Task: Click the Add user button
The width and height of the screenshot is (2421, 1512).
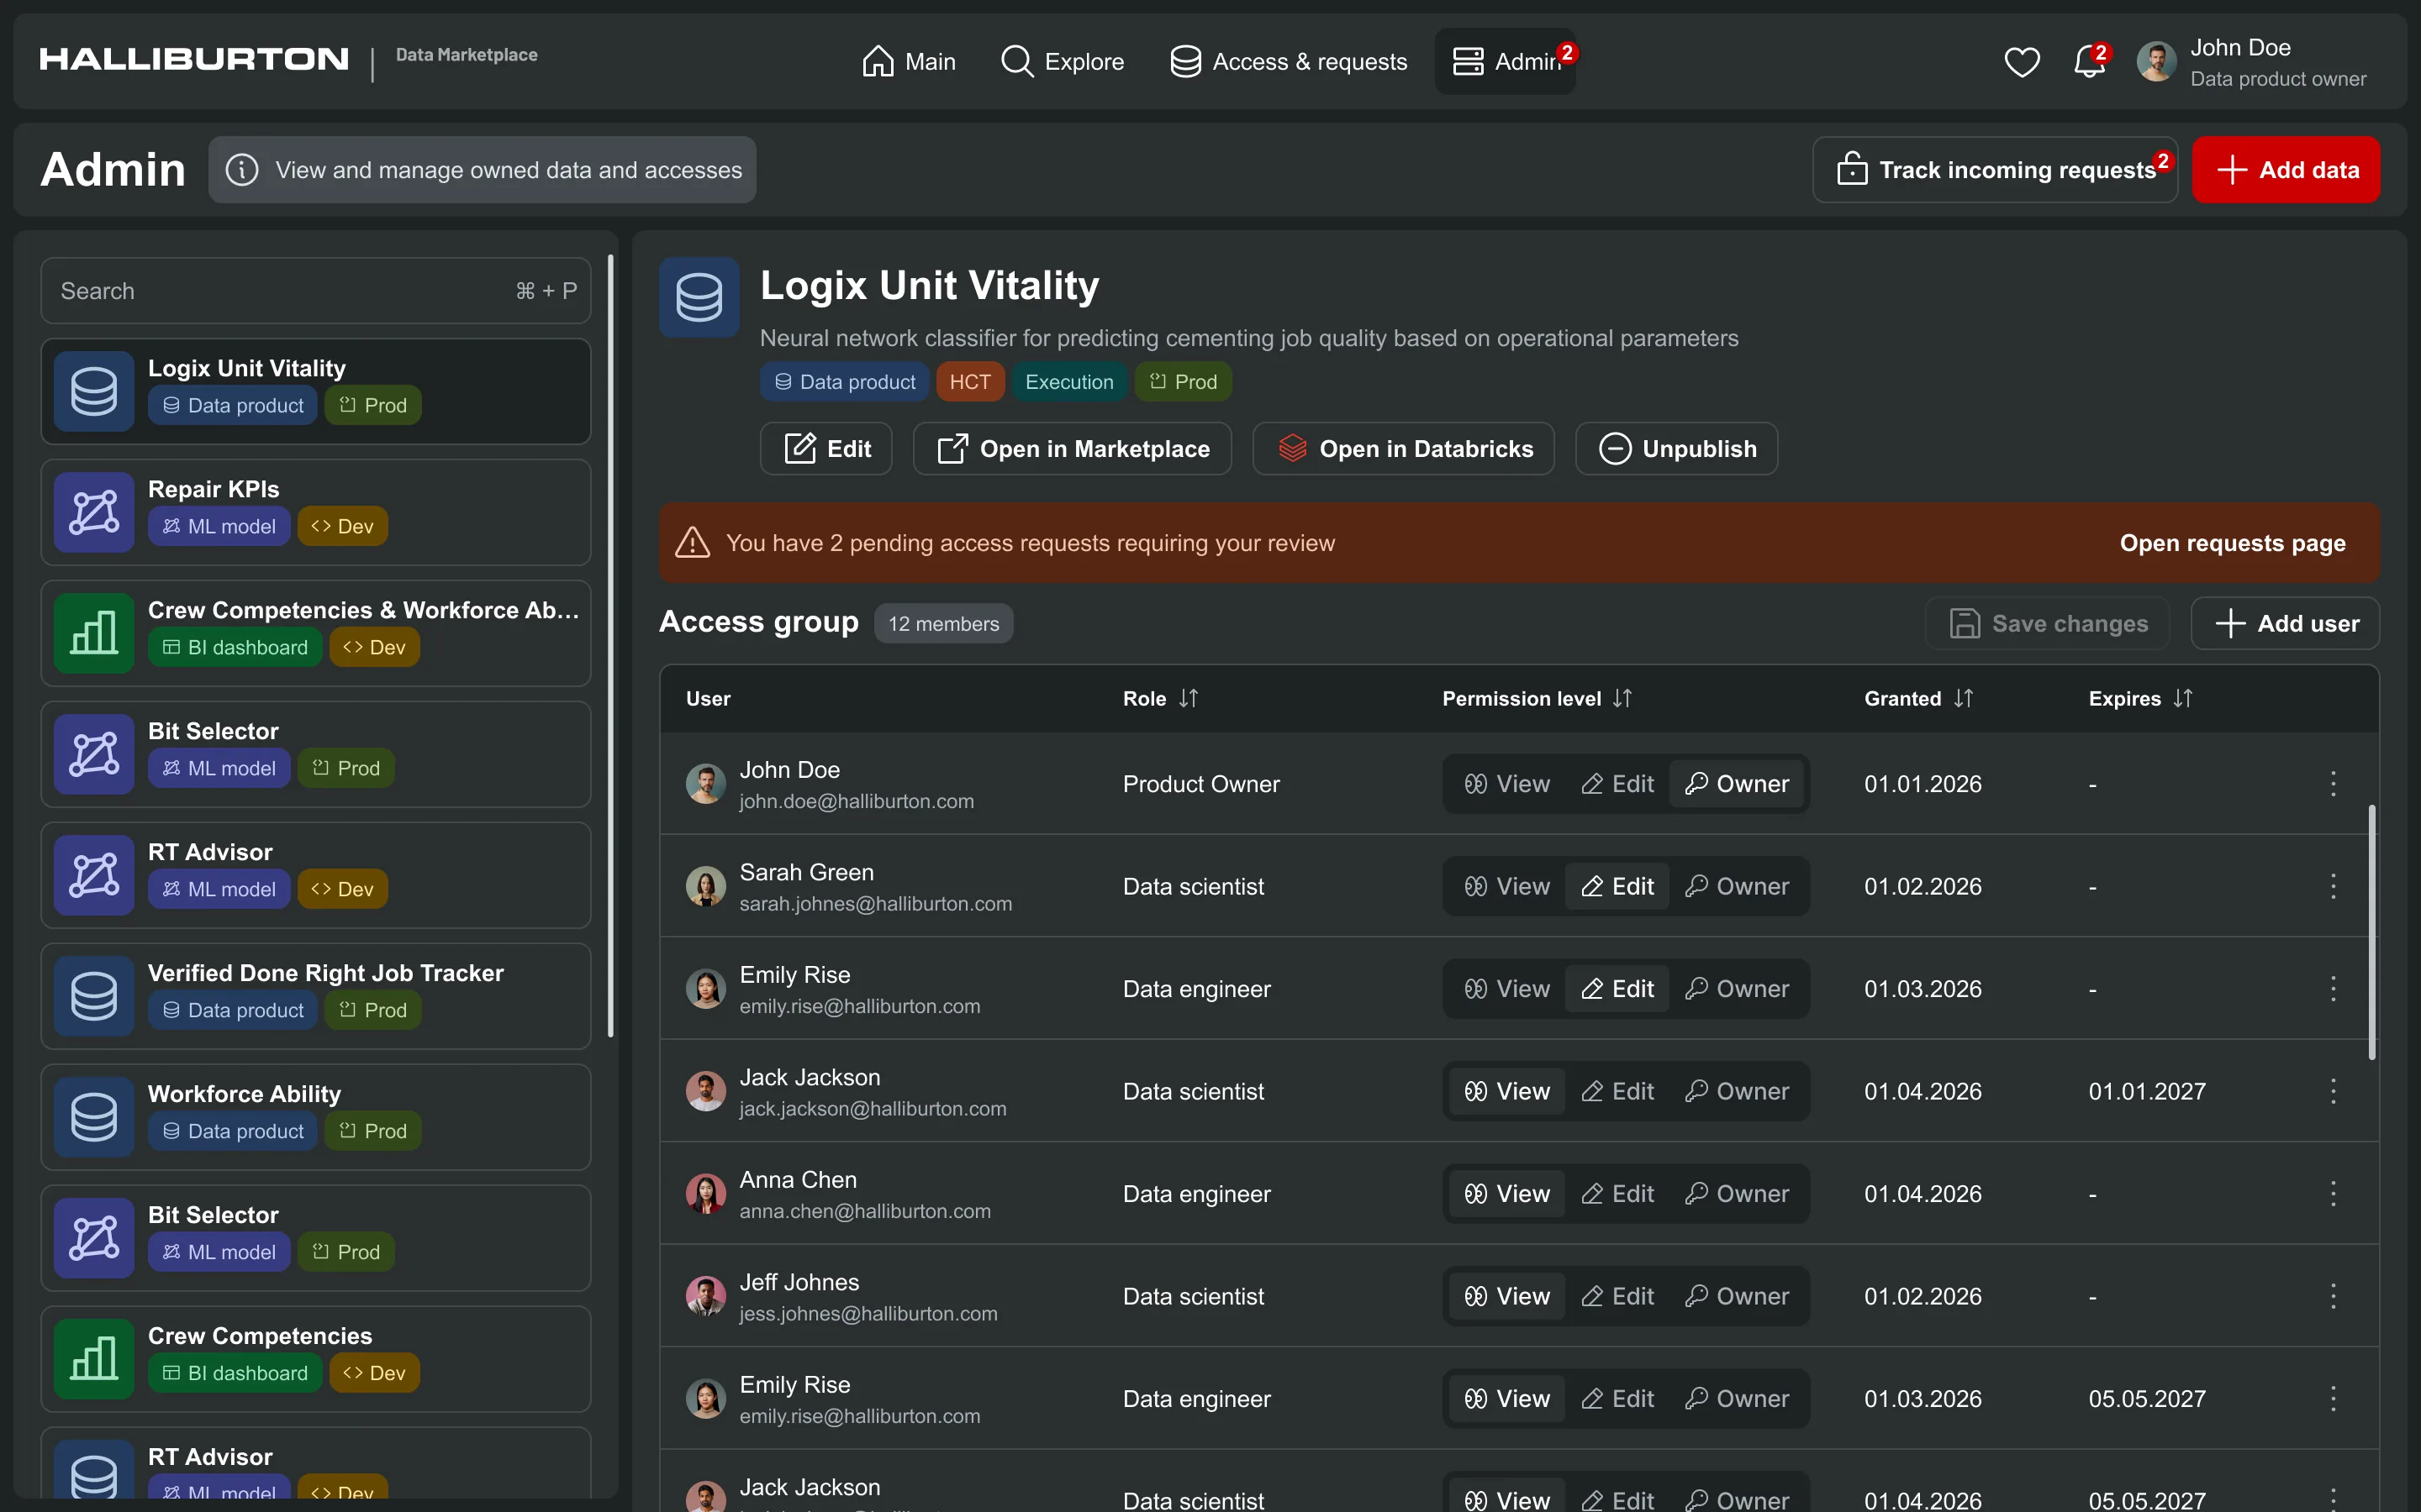Action: tap(2285, 624)
